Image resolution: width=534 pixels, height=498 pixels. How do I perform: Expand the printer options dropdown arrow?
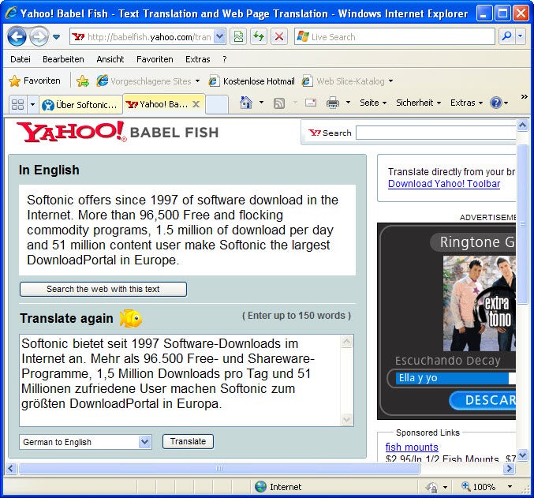pos(348,103)
